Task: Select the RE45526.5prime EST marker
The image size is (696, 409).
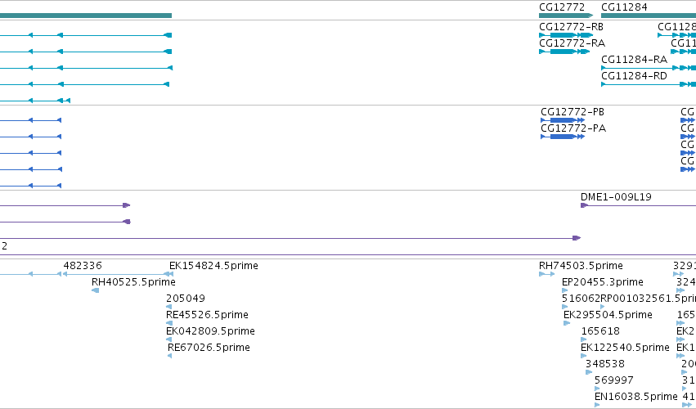Action: tap(168, 323)
